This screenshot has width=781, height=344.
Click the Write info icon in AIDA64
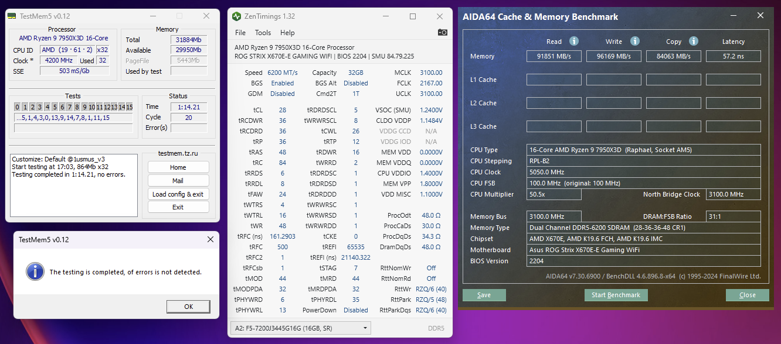pos(634,41)
